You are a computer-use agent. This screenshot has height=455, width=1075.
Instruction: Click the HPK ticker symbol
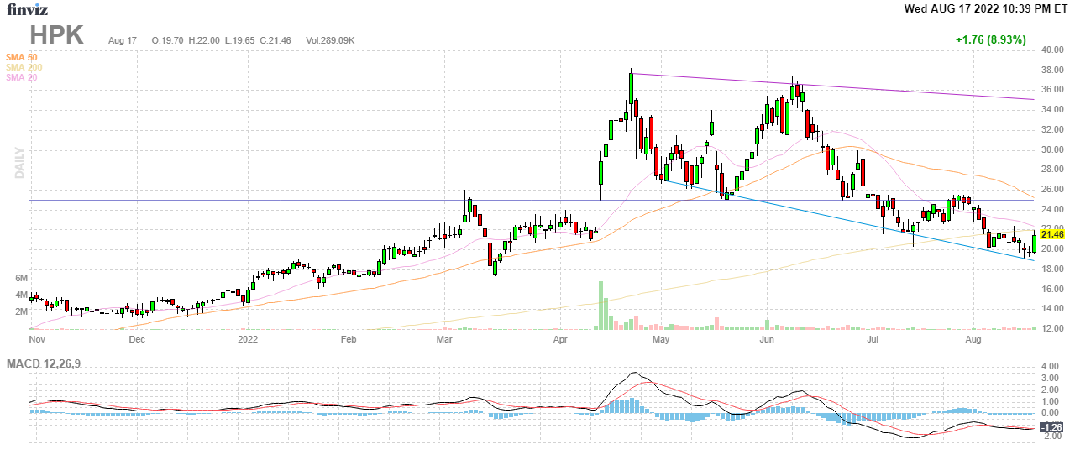[57, 35]
